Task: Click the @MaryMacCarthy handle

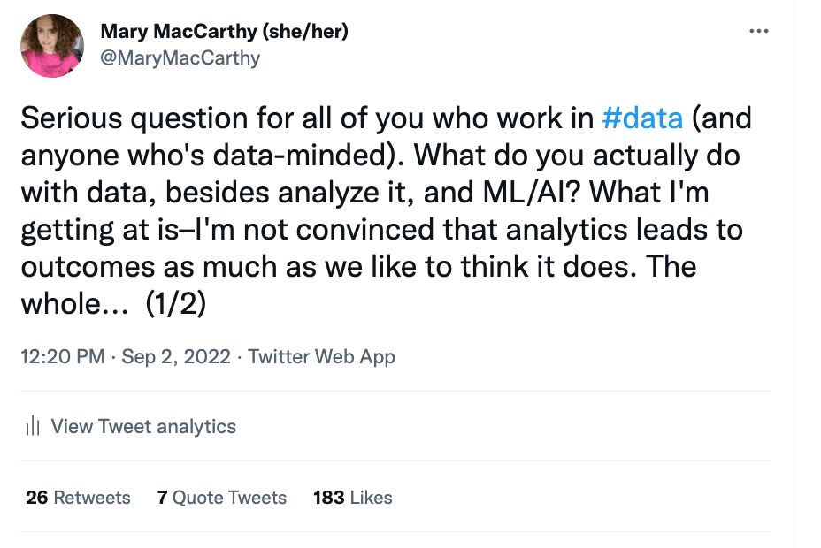Action: 180,58
